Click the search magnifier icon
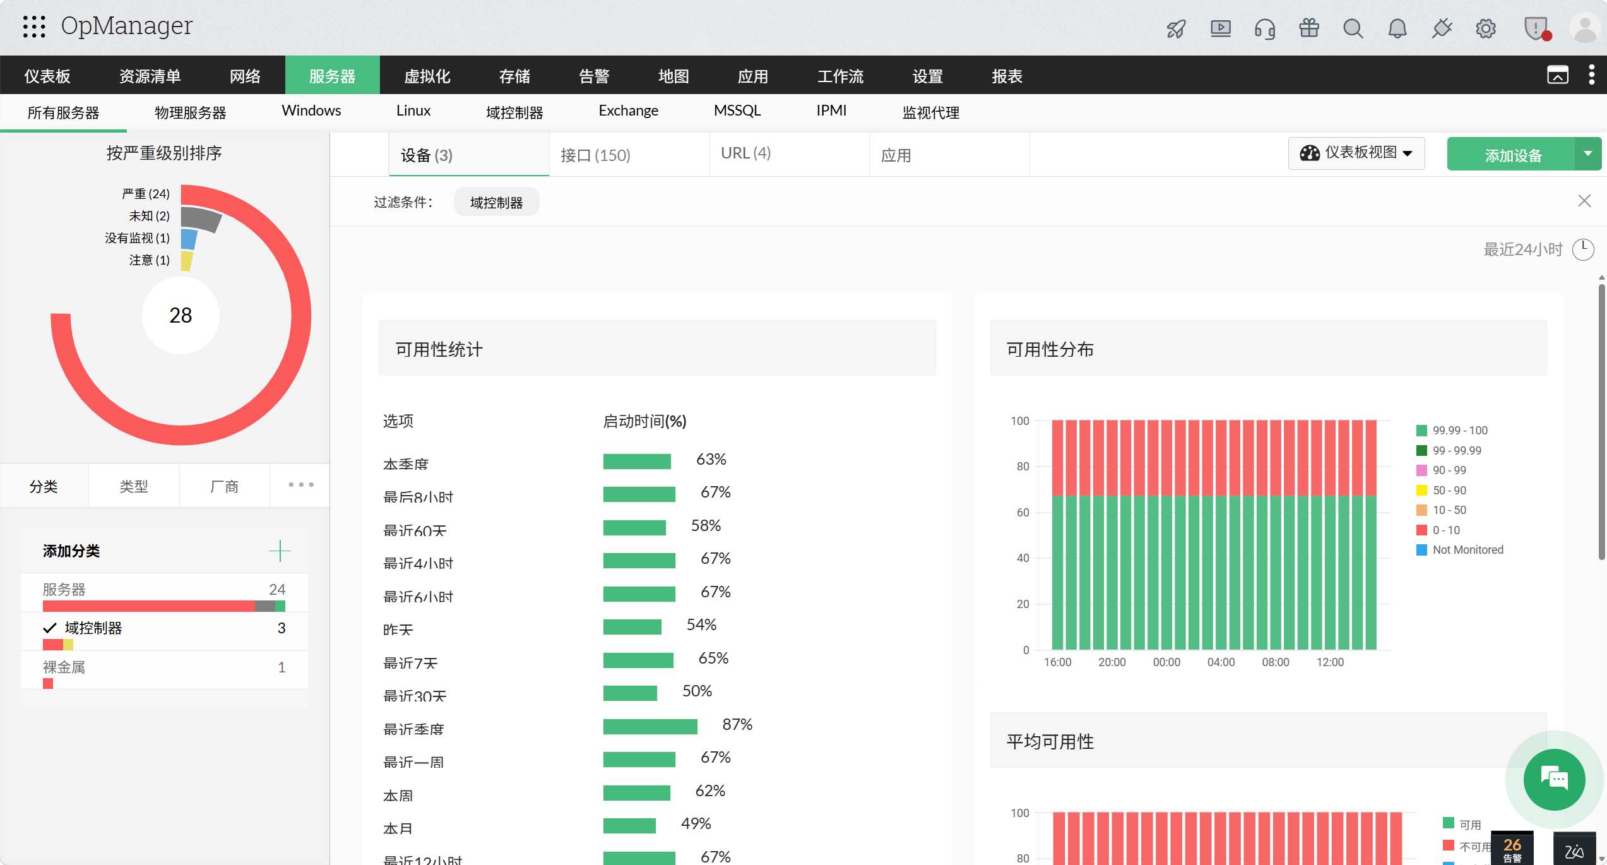Viewport: 1607px width, 865px height. pos(1353,28)
